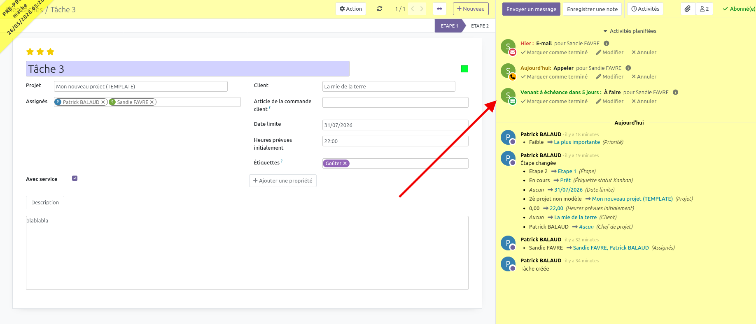Click the Sandie FAVRE assignee avatar chip
The width and height of the screenshot is (756, 324).
[x=112, y=102]
